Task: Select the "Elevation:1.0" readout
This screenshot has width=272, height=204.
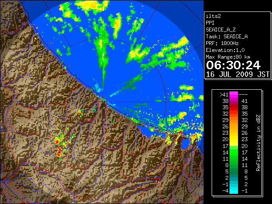Action: point(225,50)
